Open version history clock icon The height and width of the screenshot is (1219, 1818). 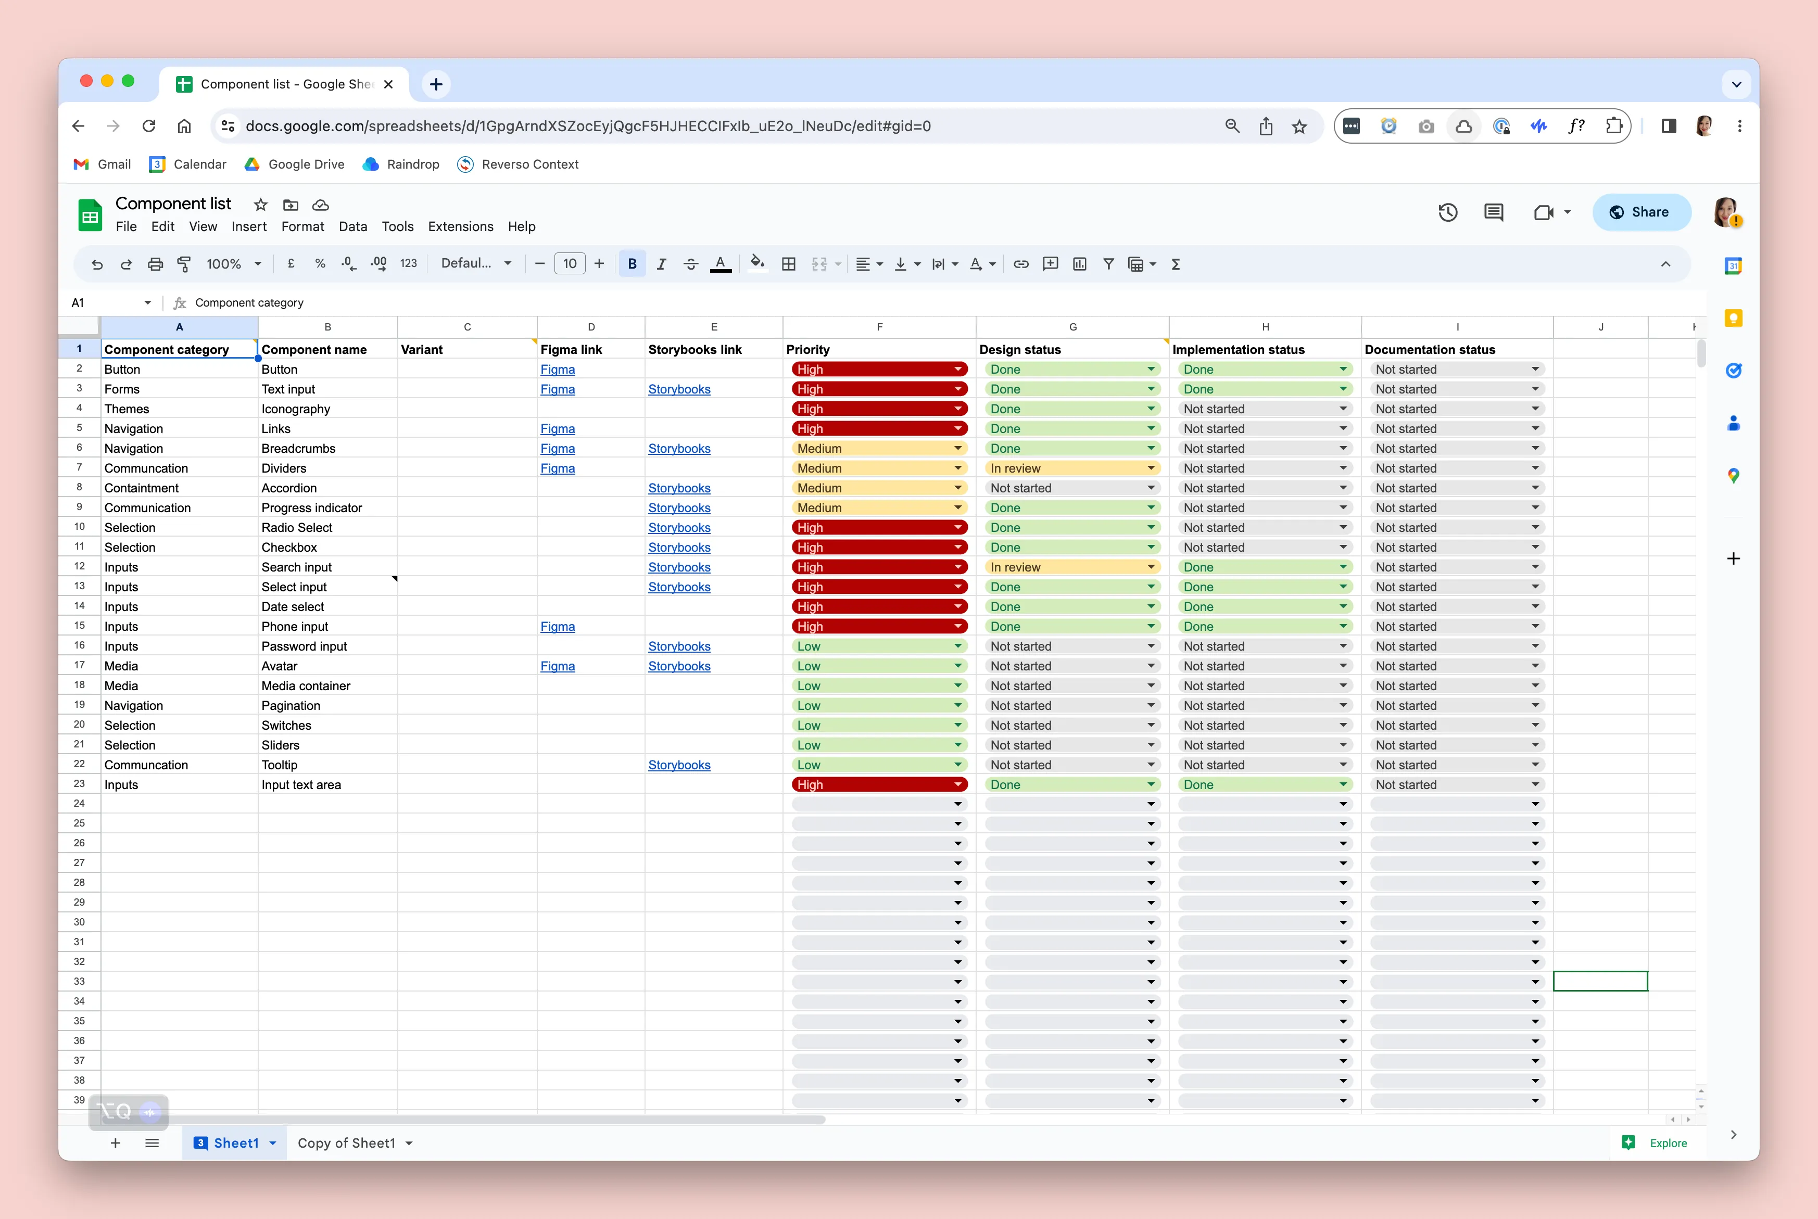pos(1447,212)
